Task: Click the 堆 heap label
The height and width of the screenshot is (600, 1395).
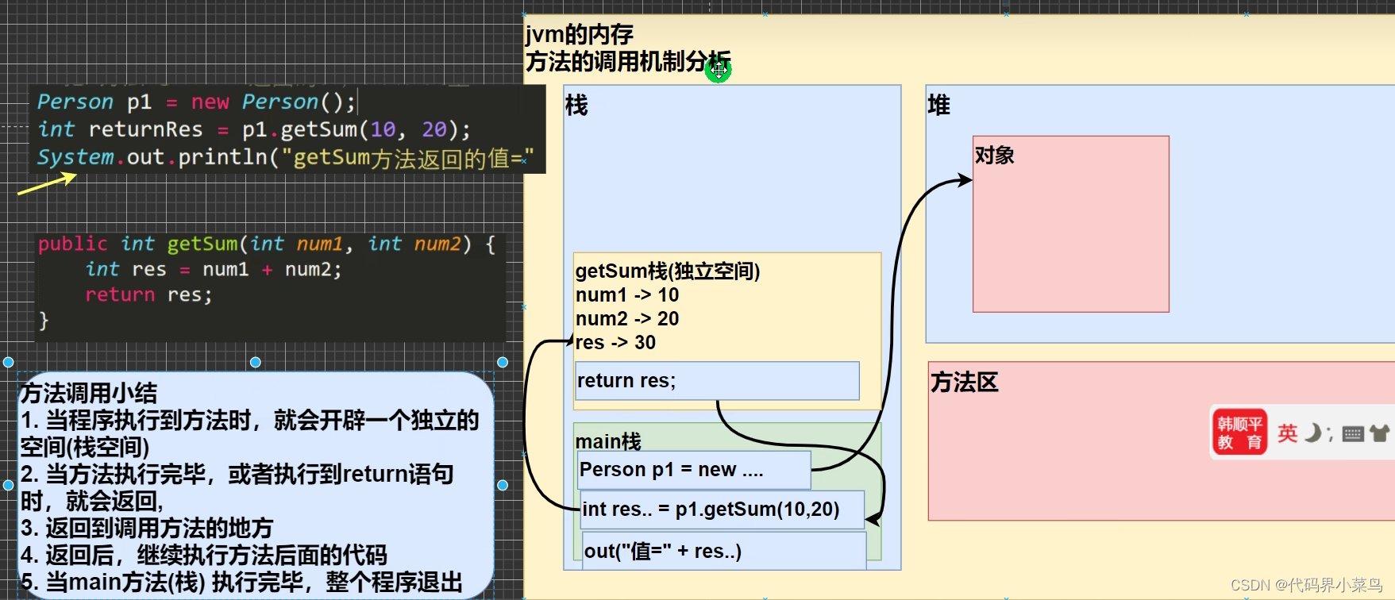Action: click(938, 105)
